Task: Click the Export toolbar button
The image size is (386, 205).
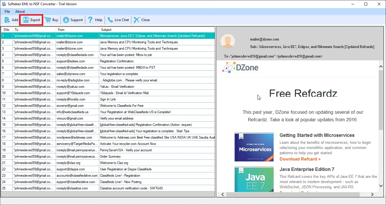Action: click(32, 20)
